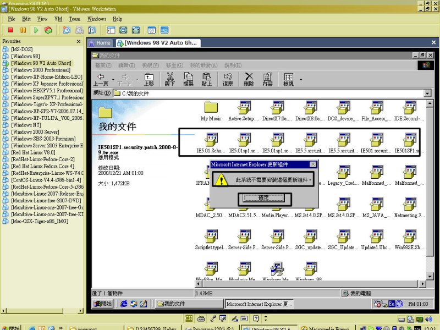Open the VMware View menu
Viewport: 440px width, 330px height.
click(x=42, y=19)
